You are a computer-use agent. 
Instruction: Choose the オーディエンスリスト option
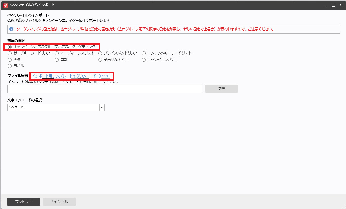(57, 53)
